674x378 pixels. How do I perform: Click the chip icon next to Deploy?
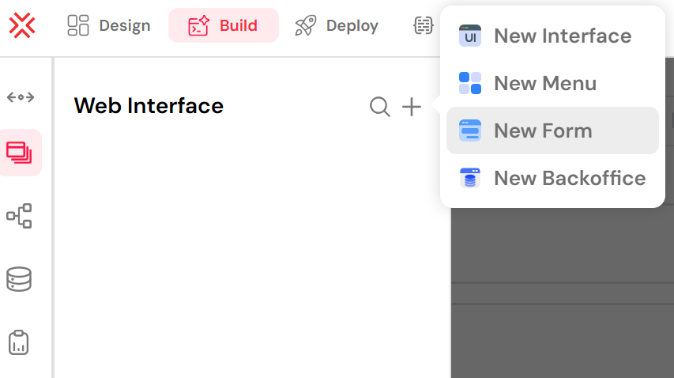(x=424, y=25)
